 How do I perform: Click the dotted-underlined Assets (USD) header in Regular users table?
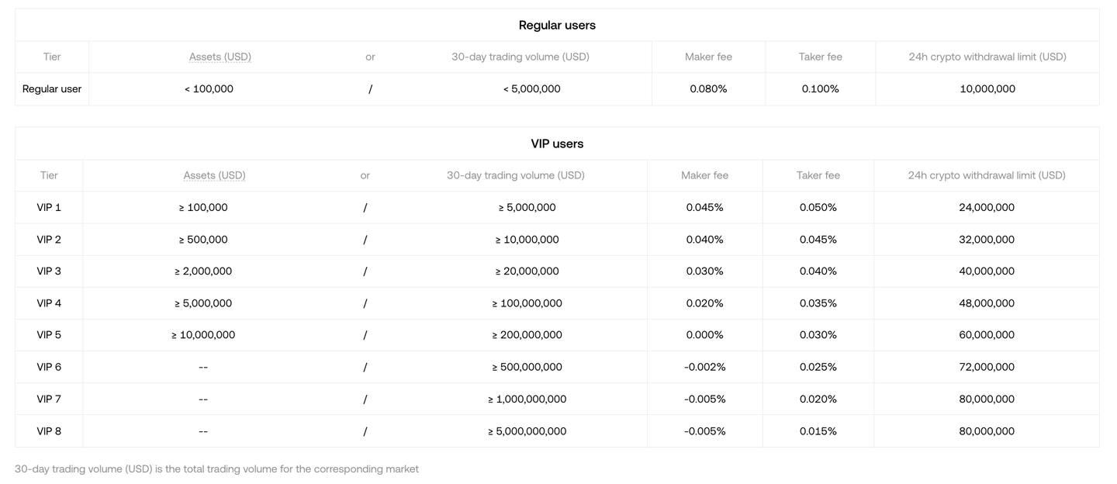tap(220, 57)
